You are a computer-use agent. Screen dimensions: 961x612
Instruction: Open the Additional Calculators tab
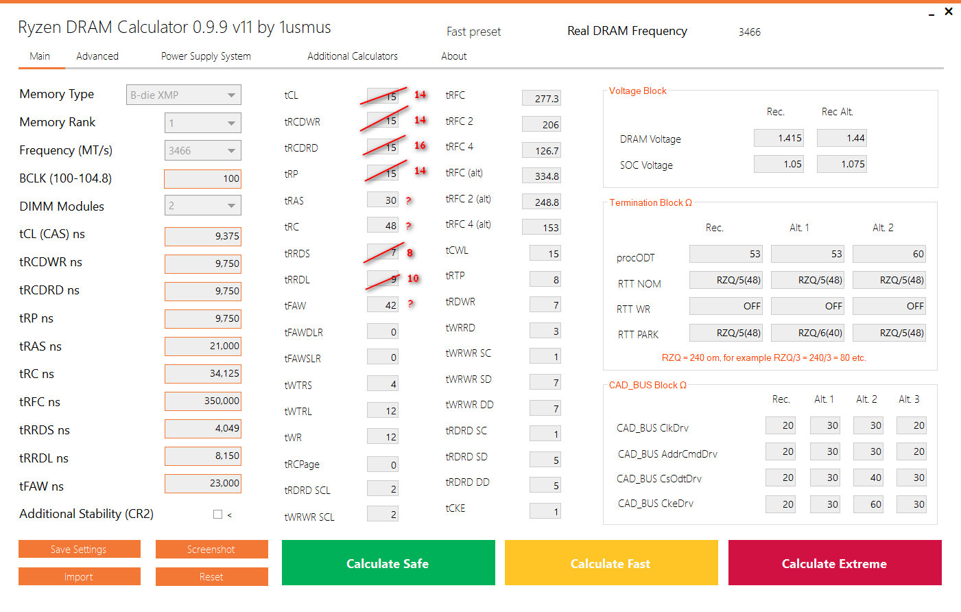353,56
